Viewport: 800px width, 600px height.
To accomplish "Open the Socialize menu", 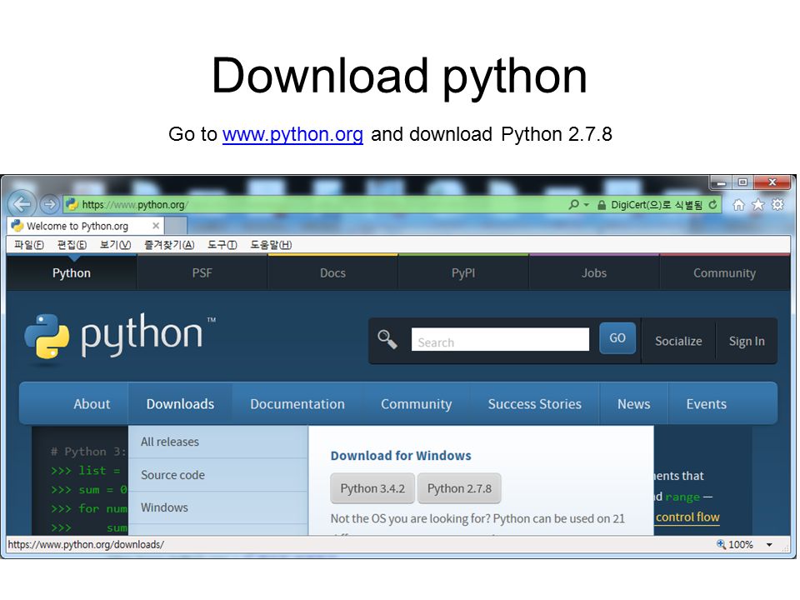I will (678, 341).
